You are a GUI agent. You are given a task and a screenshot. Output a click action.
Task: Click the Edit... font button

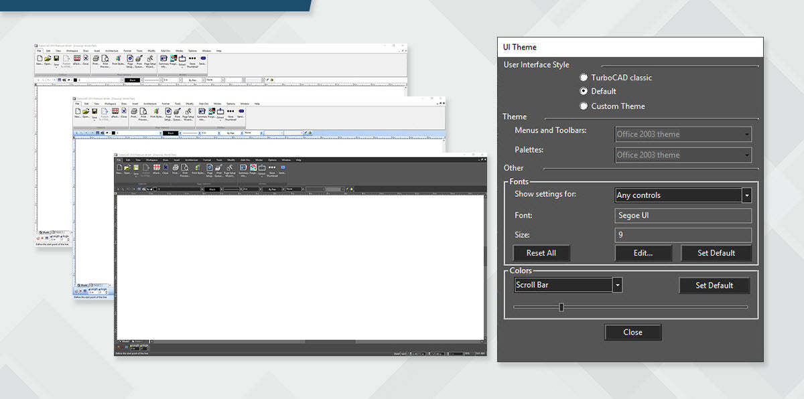643,253
